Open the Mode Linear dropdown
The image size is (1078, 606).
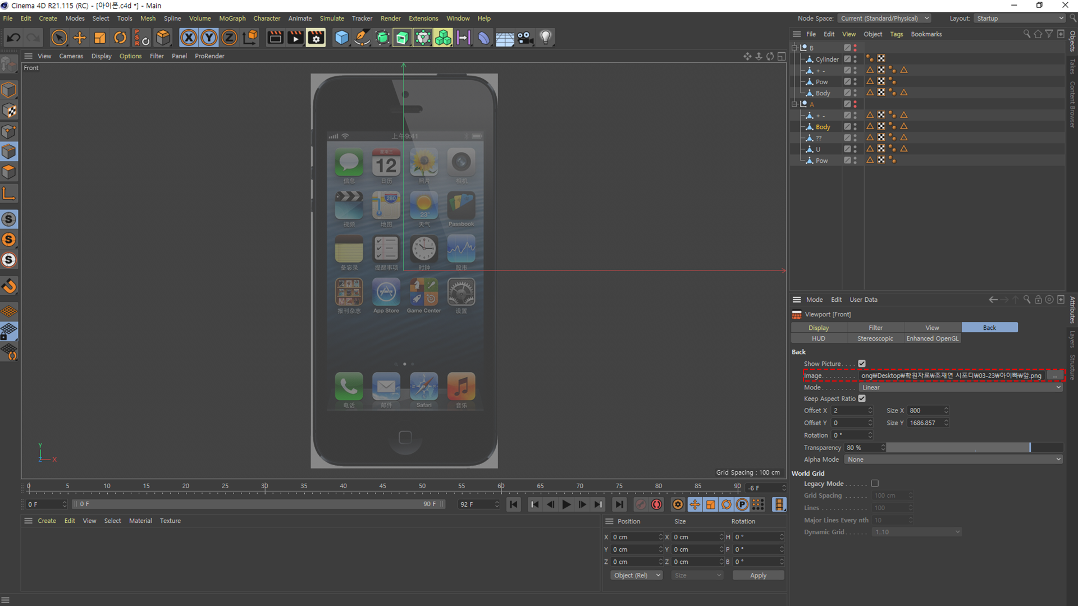point(960,388)
